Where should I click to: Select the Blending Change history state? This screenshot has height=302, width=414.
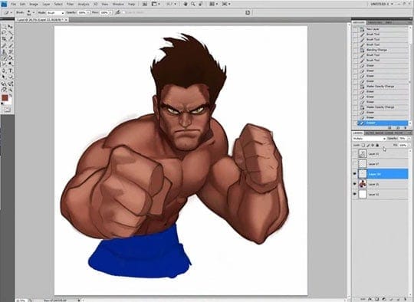pyautogui.click(x=383, y=50)
